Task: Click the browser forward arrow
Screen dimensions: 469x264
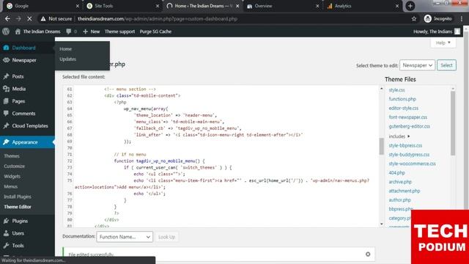Action: click(18, 19)
